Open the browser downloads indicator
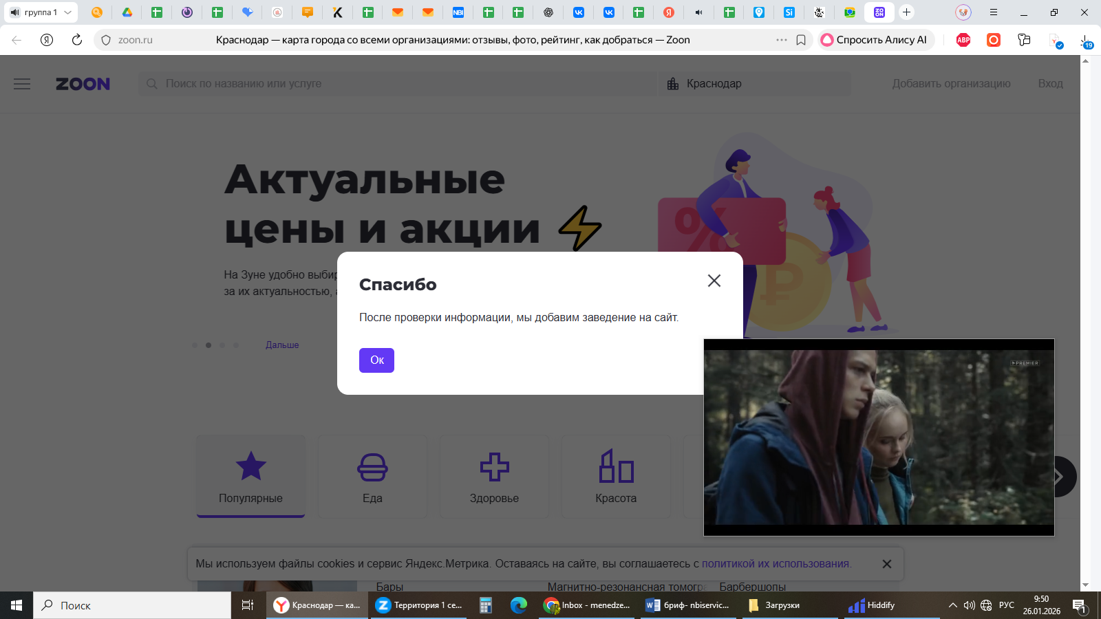 click(x=1084, y=41)
